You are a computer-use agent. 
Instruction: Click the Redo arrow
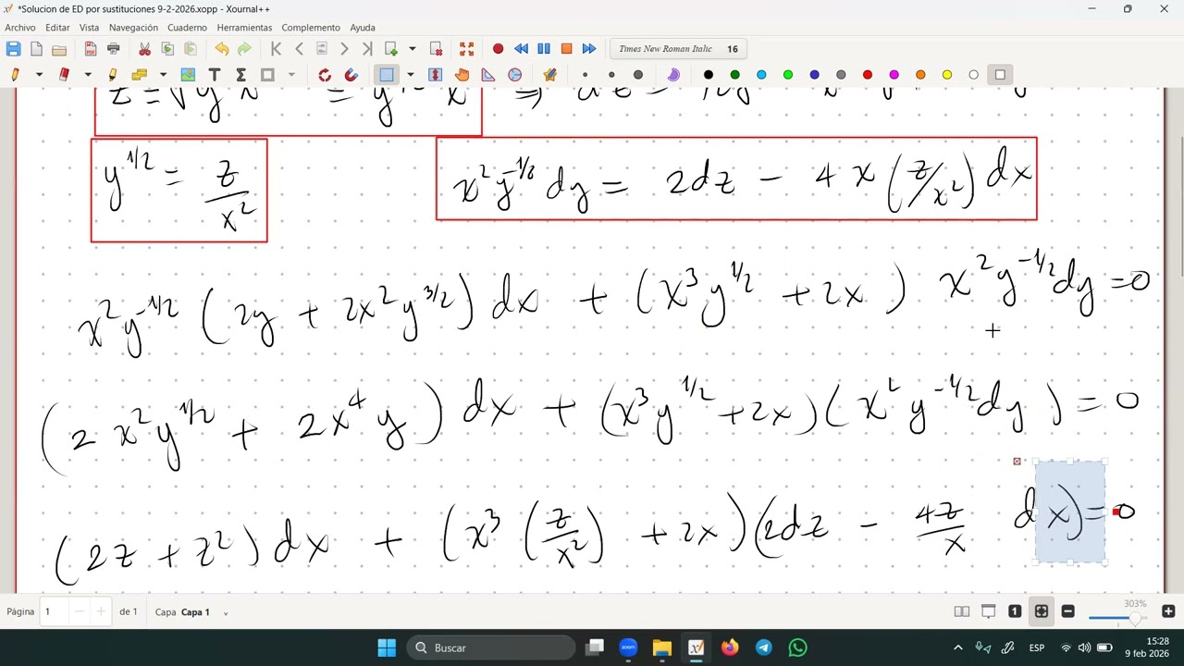coord(244,49)
